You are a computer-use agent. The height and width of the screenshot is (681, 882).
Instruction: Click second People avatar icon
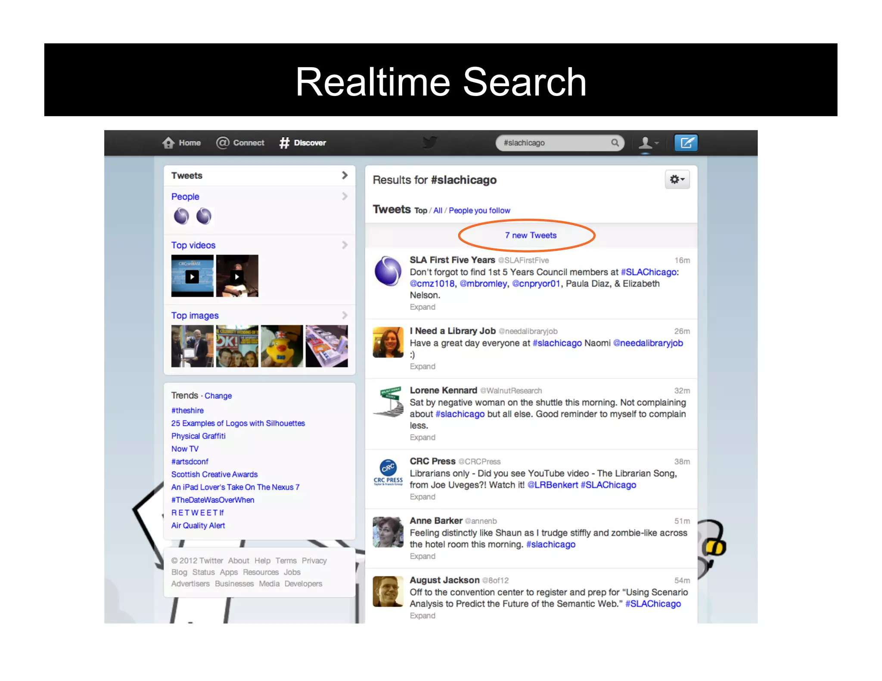pos(204,216)
